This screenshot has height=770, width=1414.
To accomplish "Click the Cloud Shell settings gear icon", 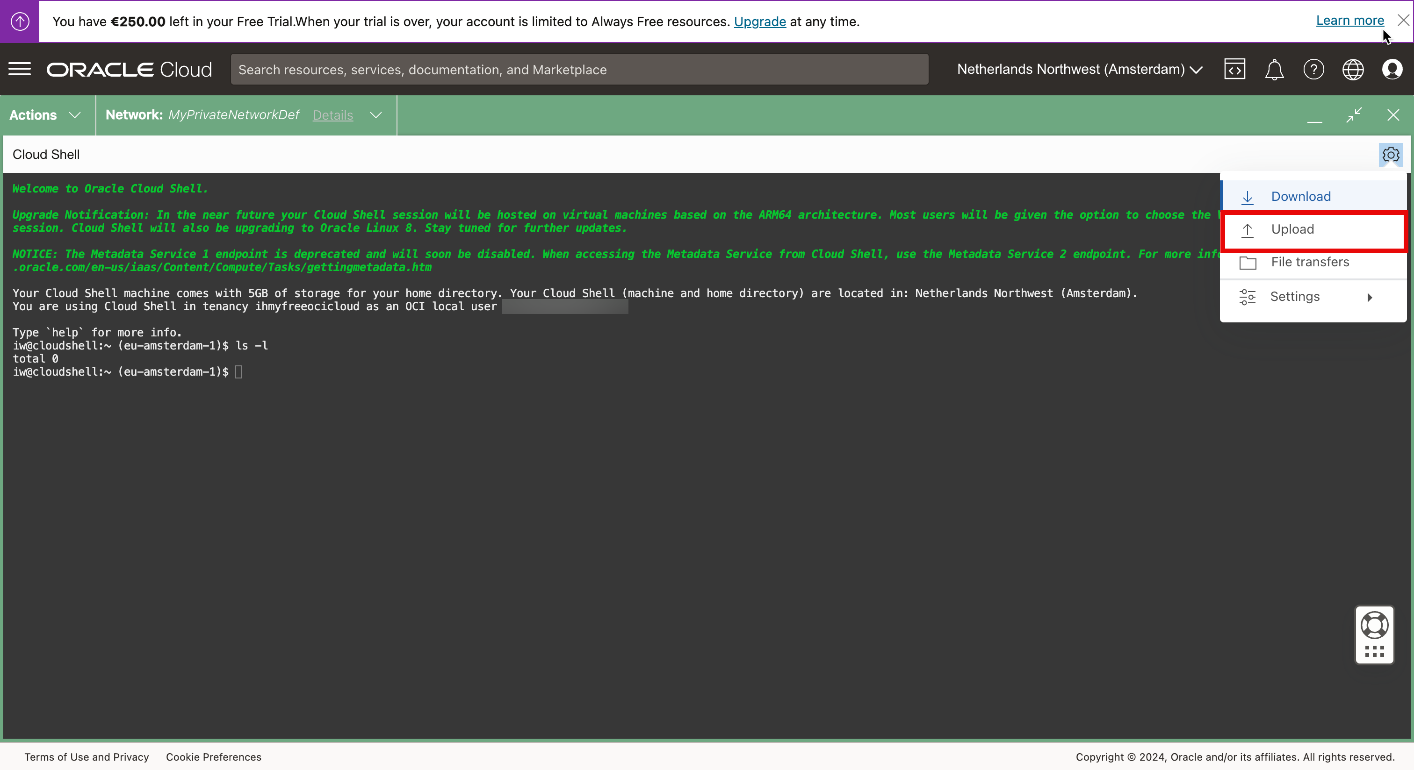I will [x=1391, y=155].
